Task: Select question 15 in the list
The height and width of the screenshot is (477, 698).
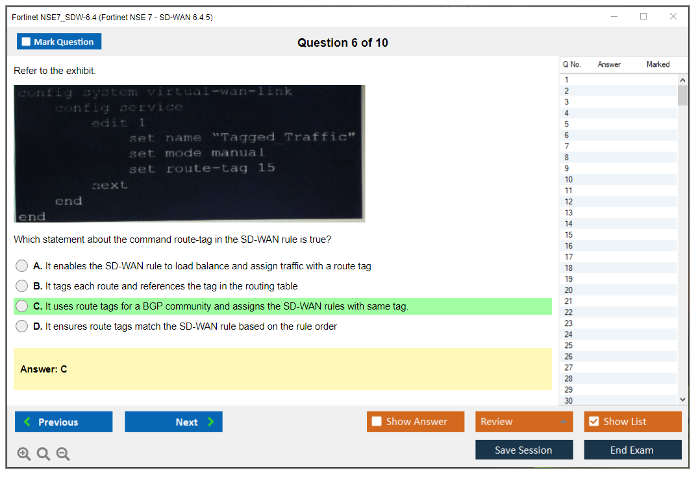Action: 569,235
